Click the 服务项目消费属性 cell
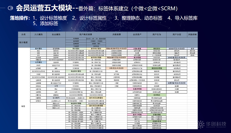 pos(96,98)
